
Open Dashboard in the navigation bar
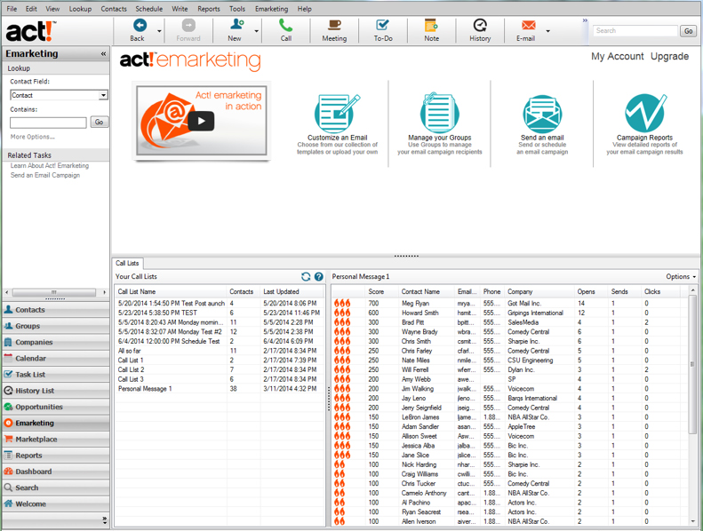(56, 472)
